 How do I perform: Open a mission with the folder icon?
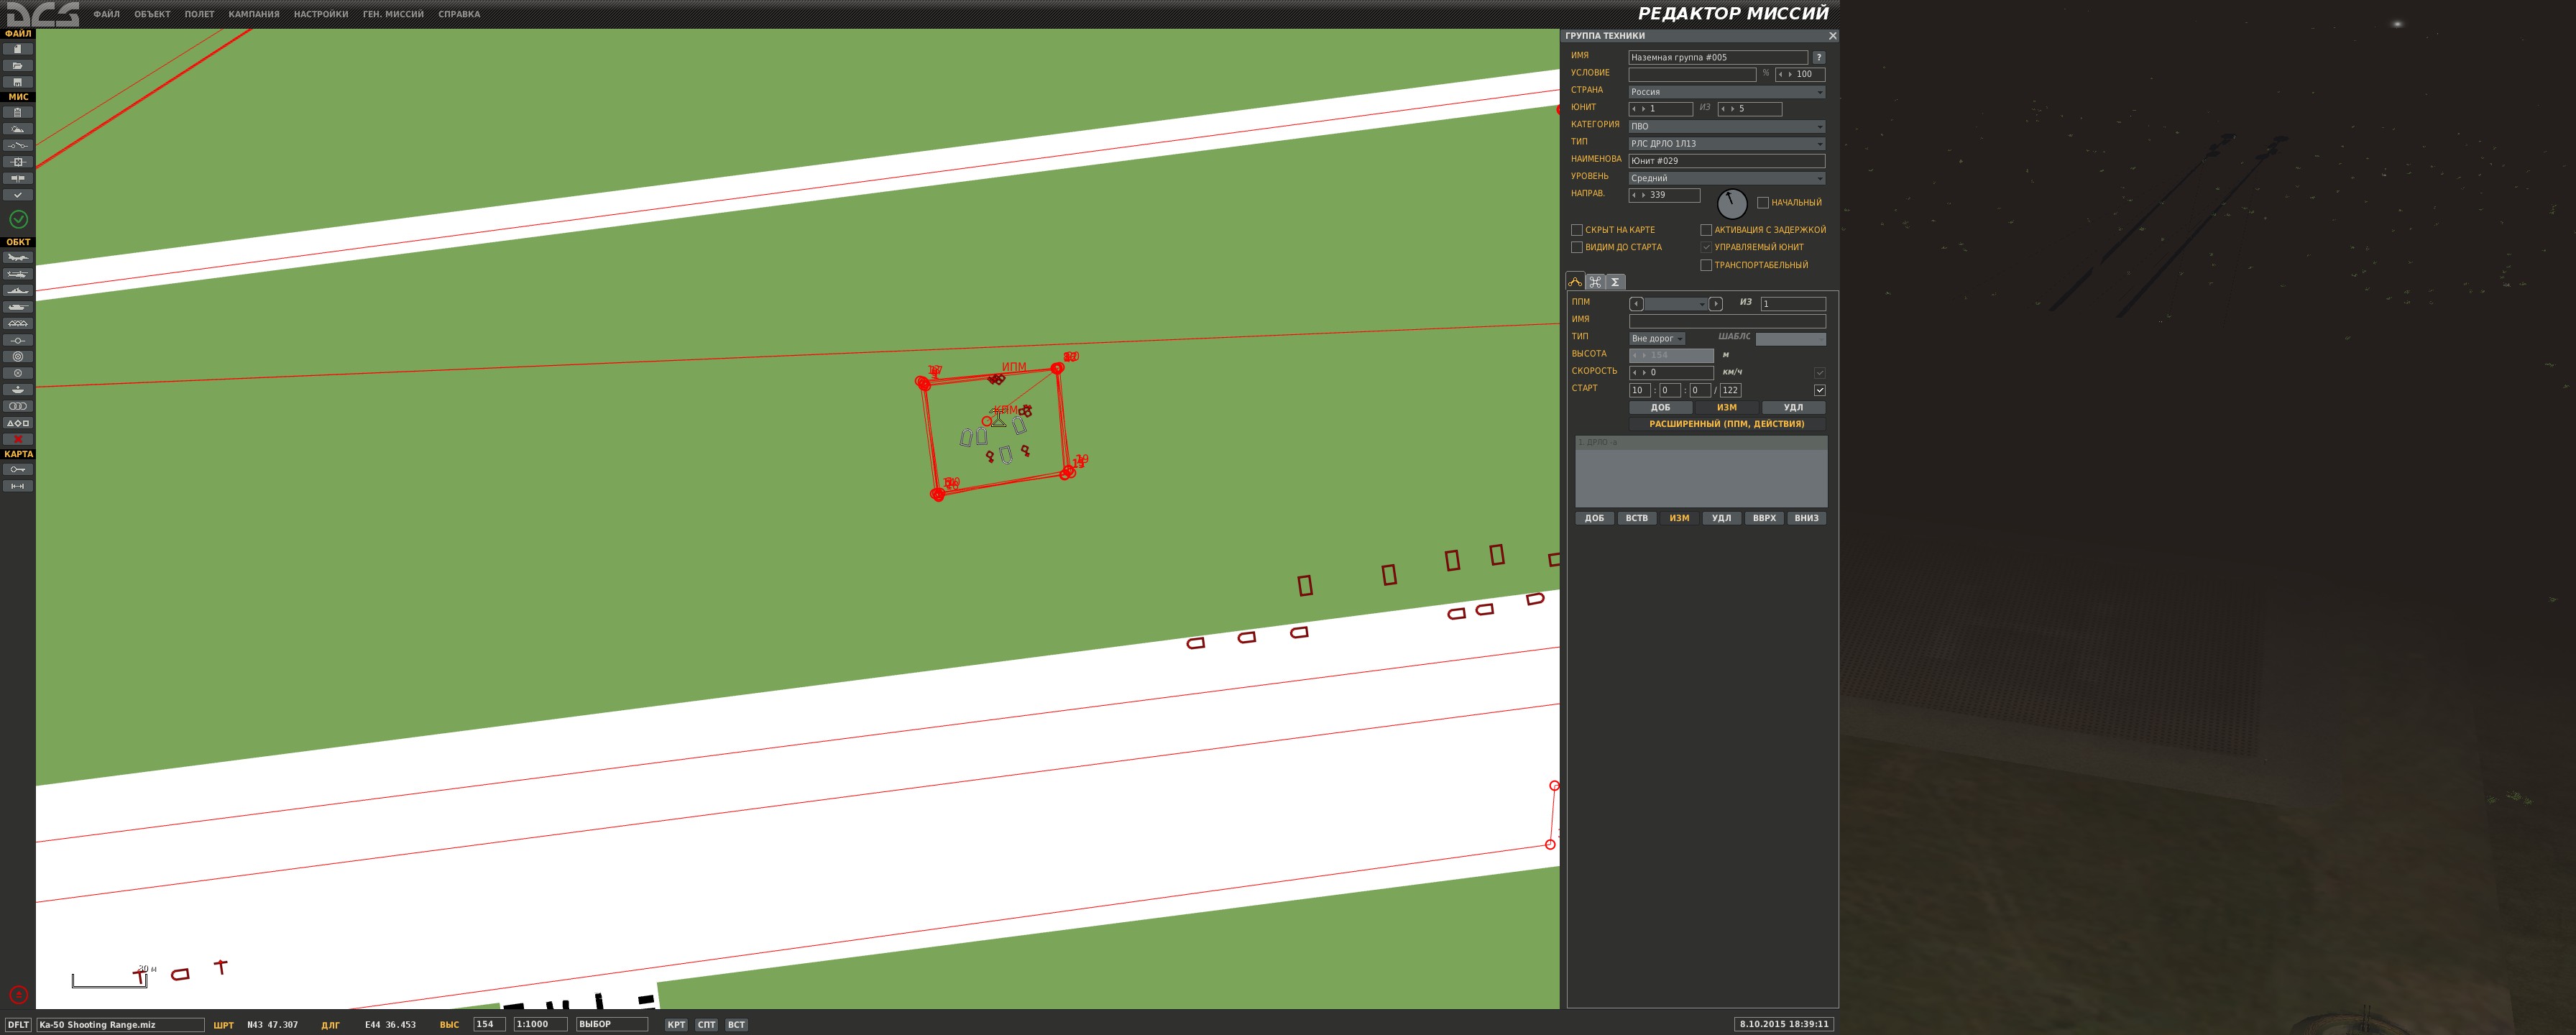click(x=18, y=66)
